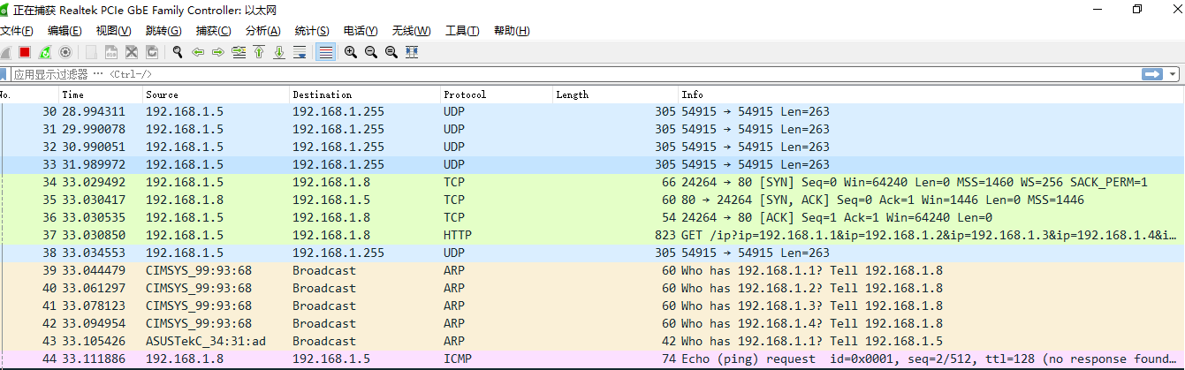Select packet 43 from ASUSTekC_34:31:ad
This screenshot has width=1185, height=370.
coord(592,342)
